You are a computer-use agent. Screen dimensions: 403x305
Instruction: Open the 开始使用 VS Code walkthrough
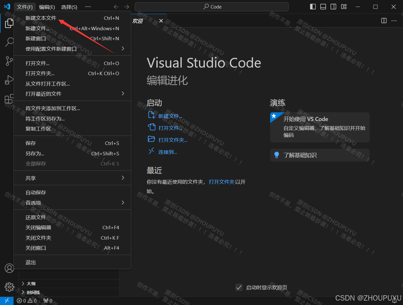[x=320, y=127]
